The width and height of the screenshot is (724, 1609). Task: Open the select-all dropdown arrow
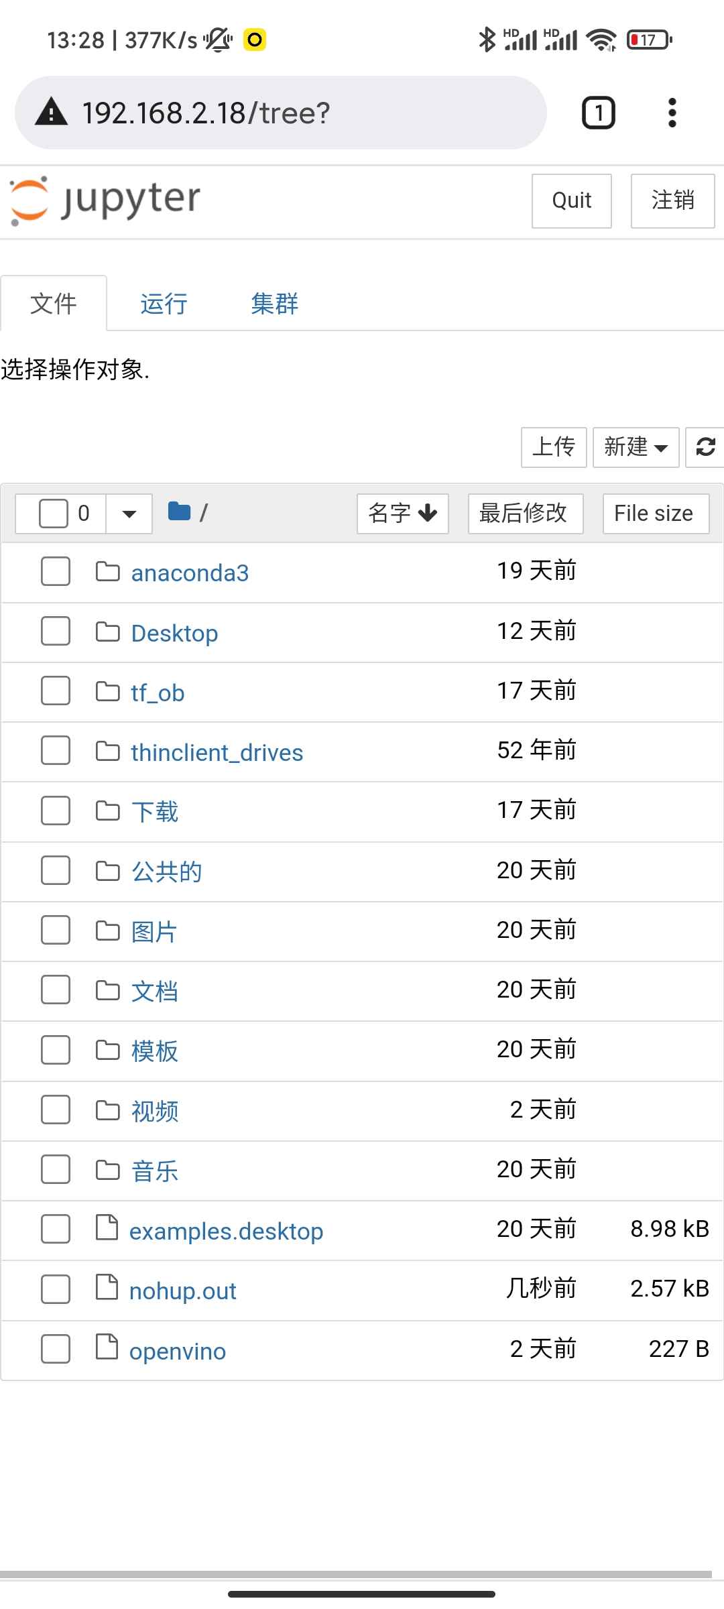[127, 513]
